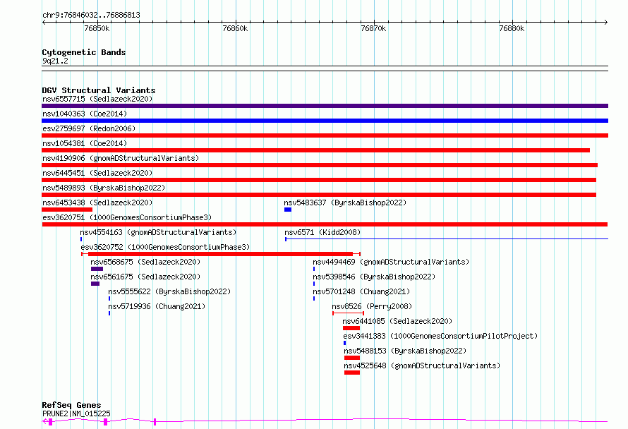The height and width of the screenshot is (429, 628).
Task: Select the blue block under nsv5483637
Action: [x=288, y=210]
